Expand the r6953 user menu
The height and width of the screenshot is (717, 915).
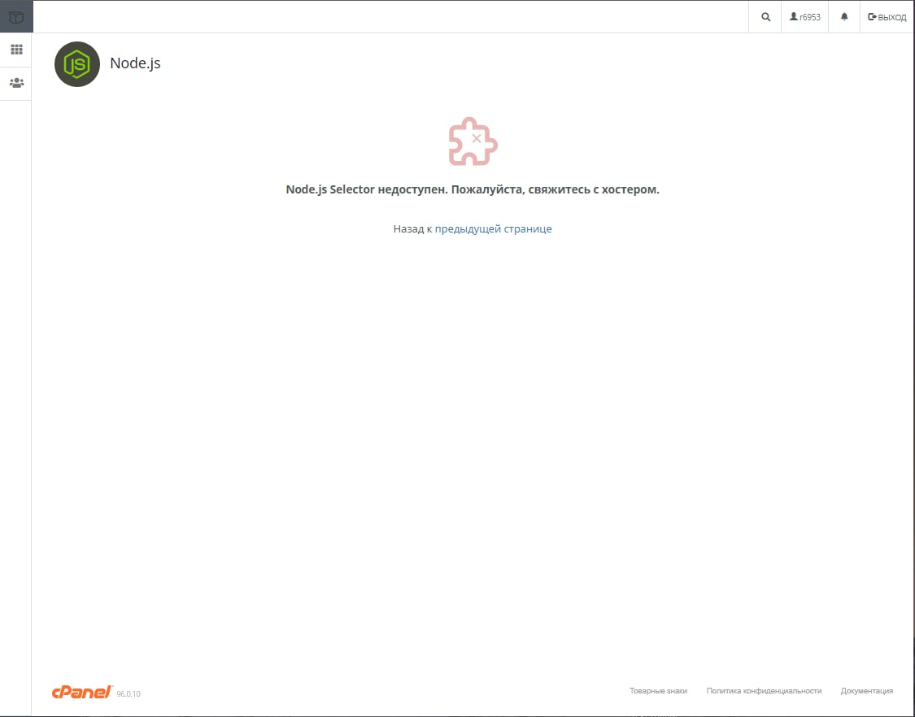804,17
